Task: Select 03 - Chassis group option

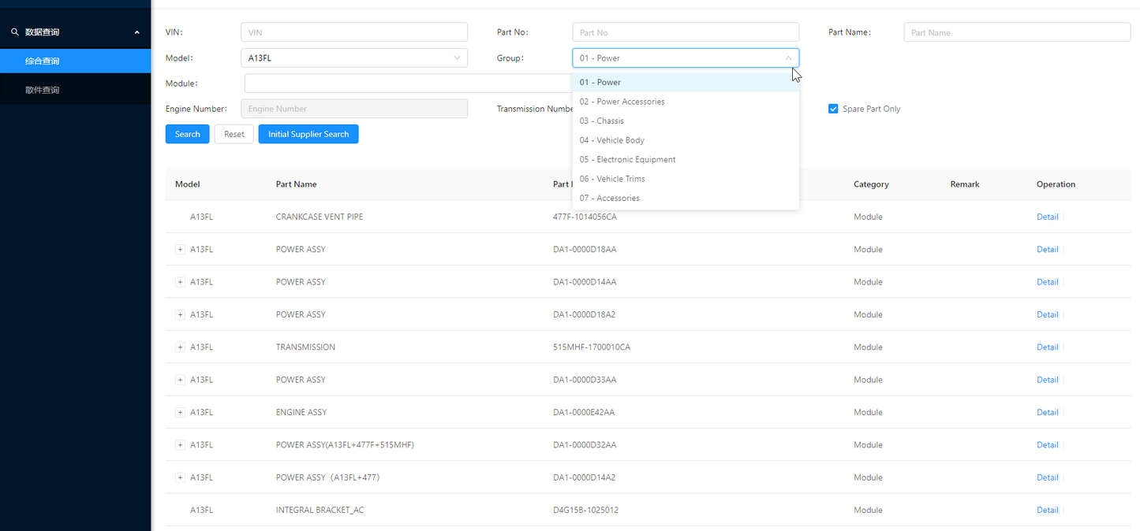Action: tap(686, 121)
